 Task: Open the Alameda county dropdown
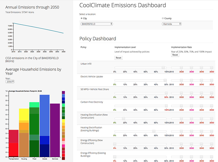[172, 24]
